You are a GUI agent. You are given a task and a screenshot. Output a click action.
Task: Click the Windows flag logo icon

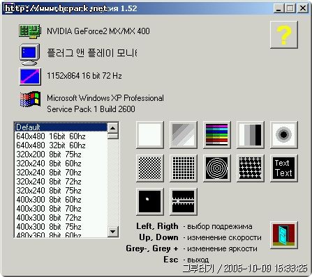pyautogui.click(x=30, y=100)
